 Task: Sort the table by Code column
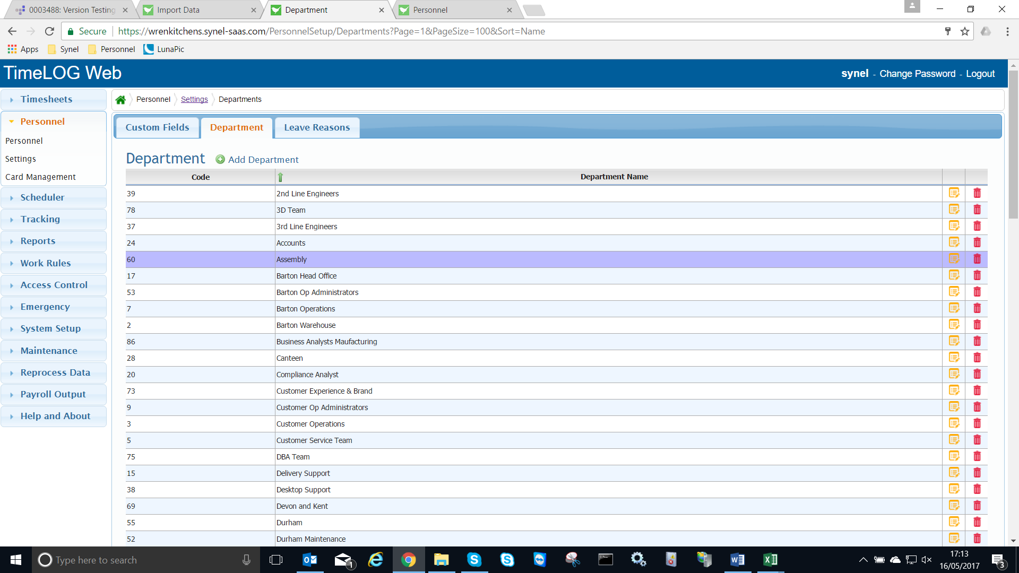(x=201, y=177)
